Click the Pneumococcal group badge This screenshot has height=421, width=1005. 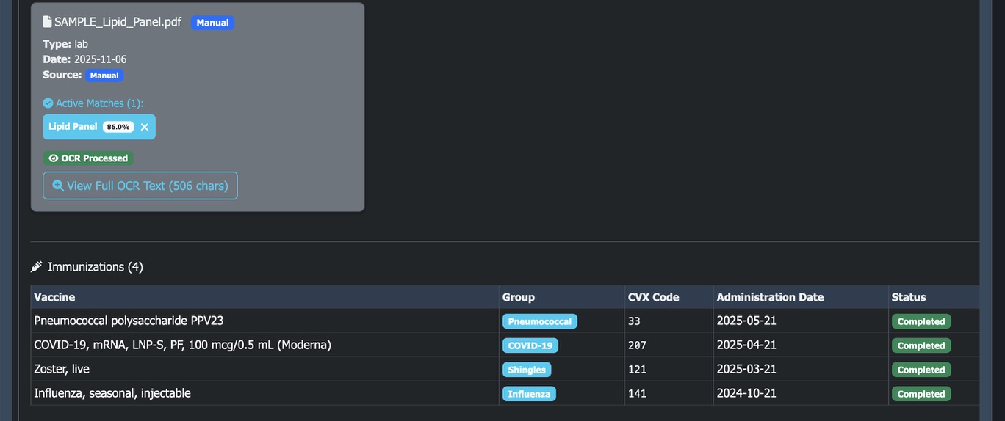[x=540, y=321]
